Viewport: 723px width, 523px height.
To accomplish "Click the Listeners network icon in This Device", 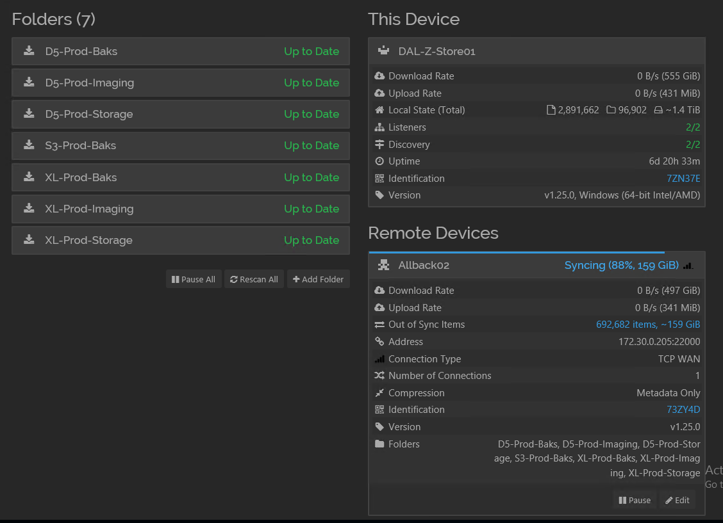I will (x=379, y=127).
